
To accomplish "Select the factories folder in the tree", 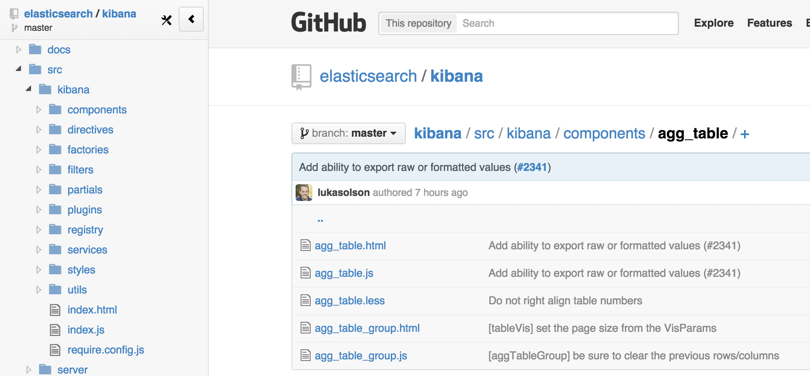I will point(88,150).
